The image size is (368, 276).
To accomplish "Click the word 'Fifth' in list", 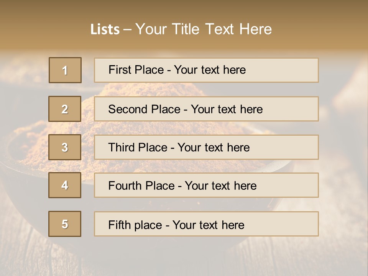I will pyautogui.click(x=120, y=225).
